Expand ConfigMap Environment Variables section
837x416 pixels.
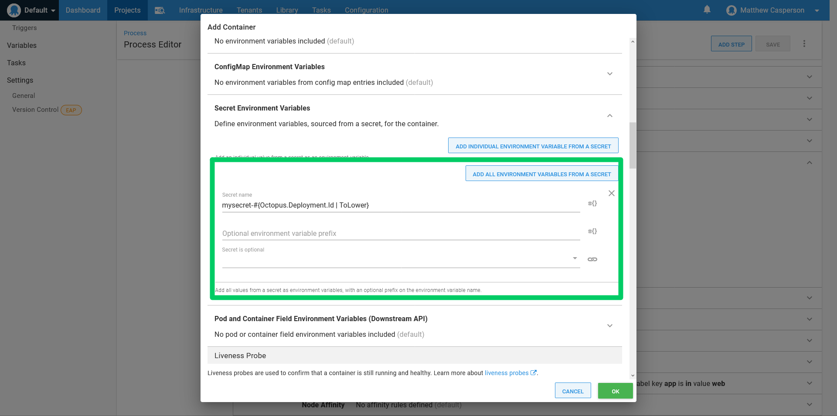click(609, 74)
